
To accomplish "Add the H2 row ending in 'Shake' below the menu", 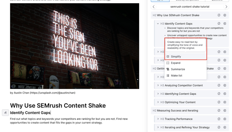I will (x=225, y=68).
